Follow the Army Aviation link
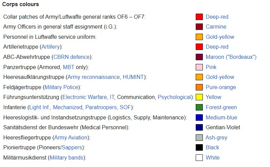This screenshot has height=167, width=270. pyautogui.click(x=71, y=138)
